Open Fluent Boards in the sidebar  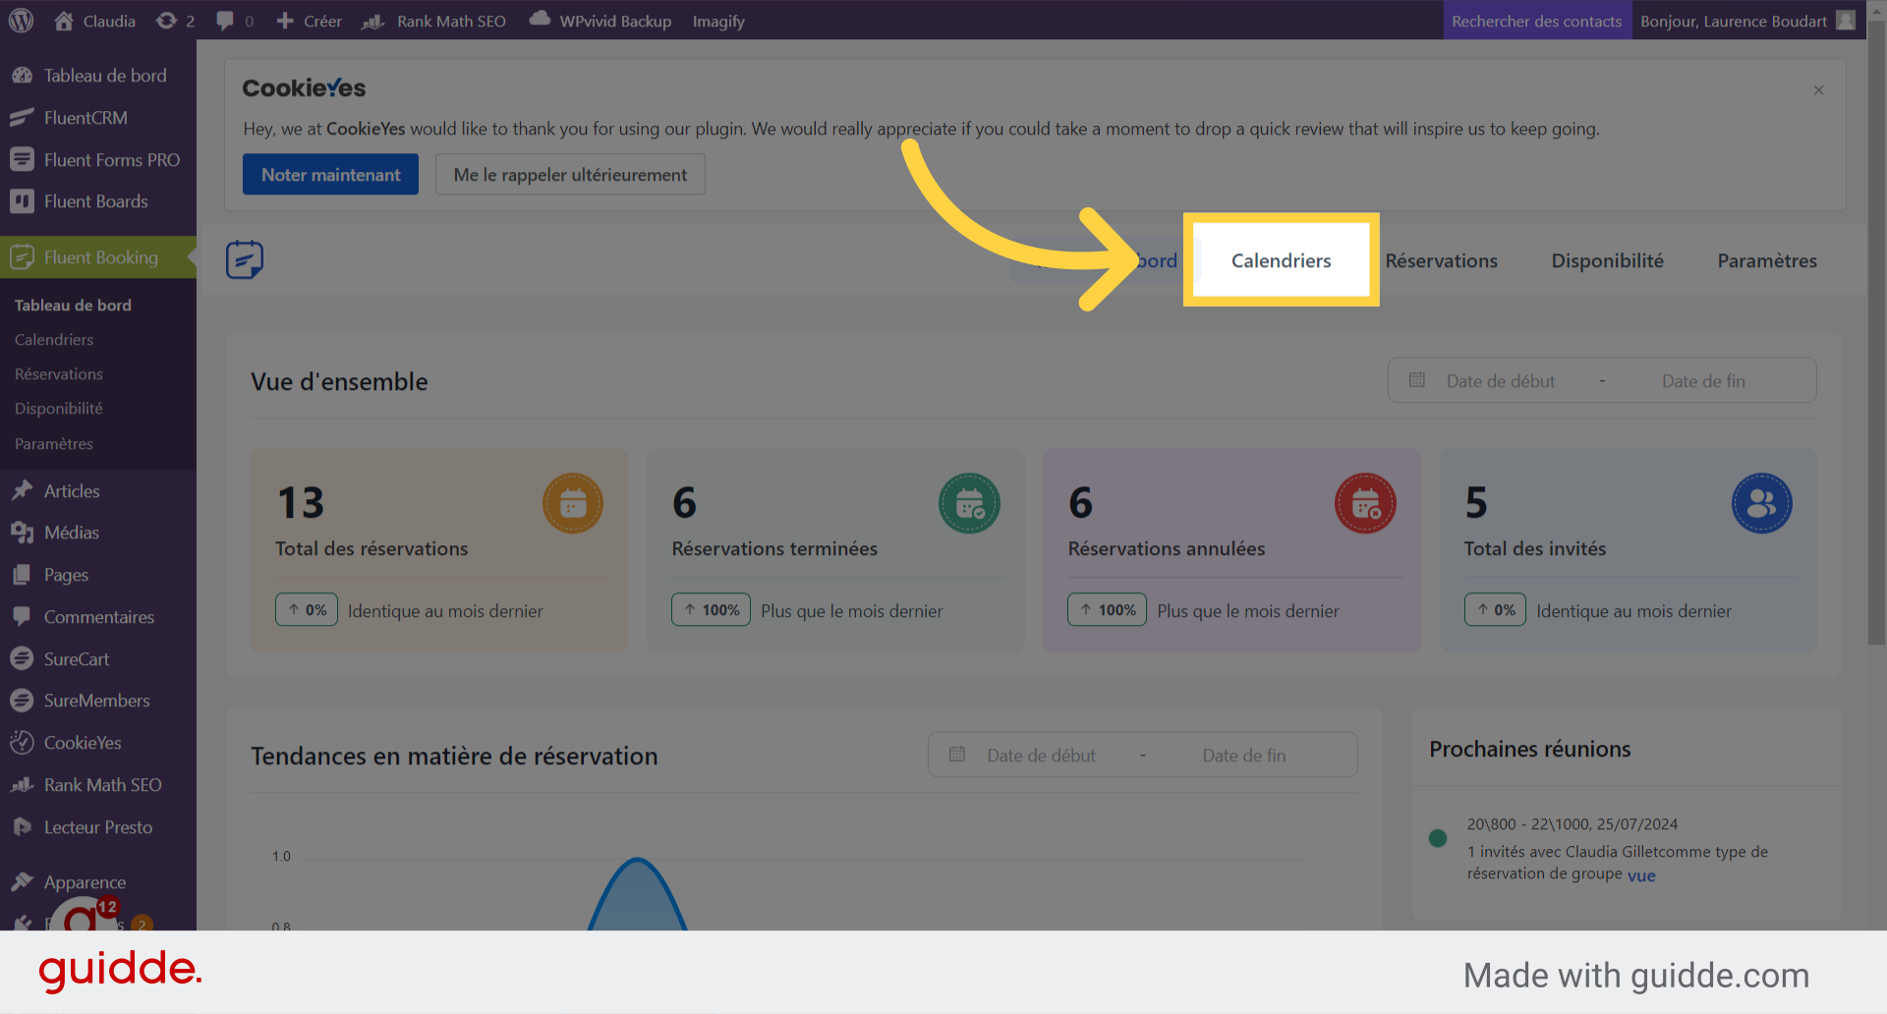(98, 201)
